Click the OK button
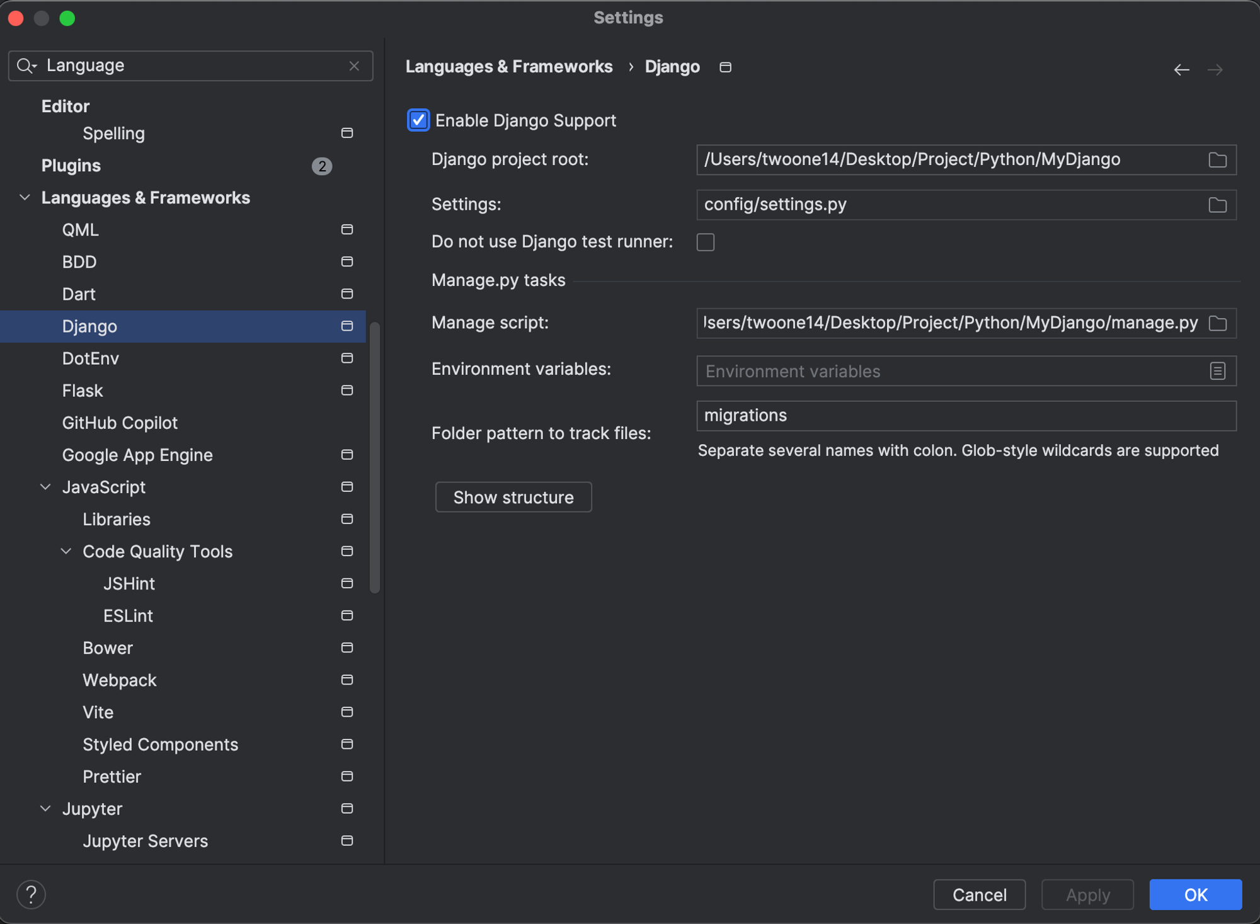 (x=1195, y=894)
